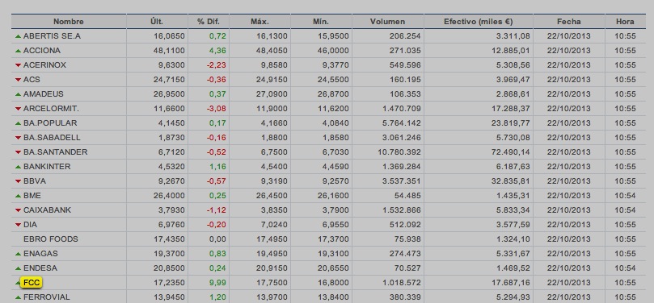Open the BA.POPULAR stock entry
Image resolution: width=654 pixels, height=303 pixels.
pyautogui.click(x=50, y=123)
